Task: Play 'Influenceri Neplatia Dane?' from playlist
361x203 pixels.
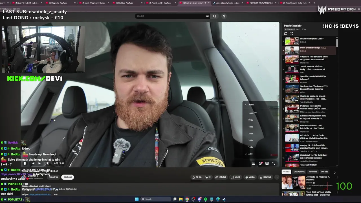Action: (309, 41)
